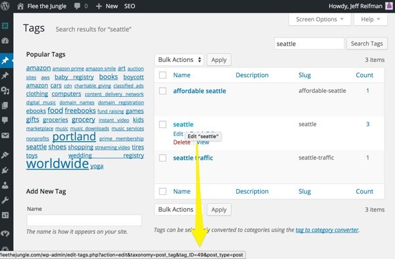Click the portland popular tag
This screenshot has height=259, width=395.
pyautogui.click(x=74, y=136)
